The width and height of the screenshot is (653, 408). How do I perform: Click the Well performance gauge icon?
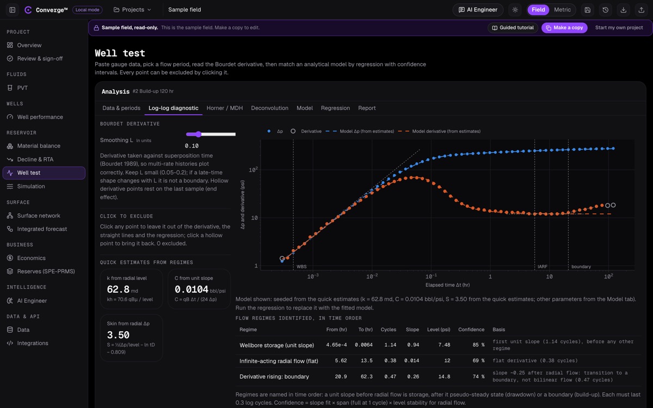(x=10, y=117)
